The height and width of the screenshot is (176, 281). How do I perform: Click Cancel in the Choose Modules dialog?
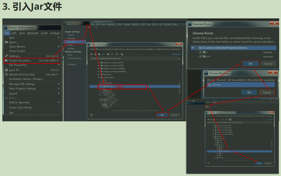tap(267, 93)
